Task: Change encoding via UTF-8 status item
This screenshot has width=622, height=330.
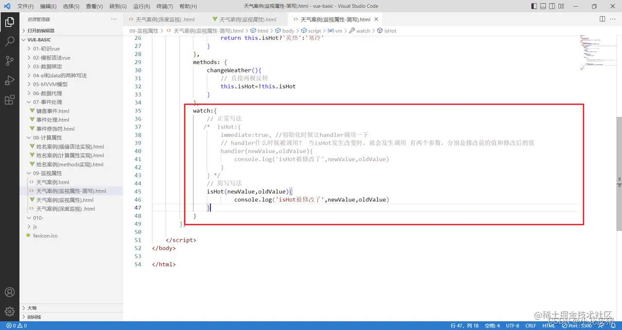Action: [x=512, y=326]
